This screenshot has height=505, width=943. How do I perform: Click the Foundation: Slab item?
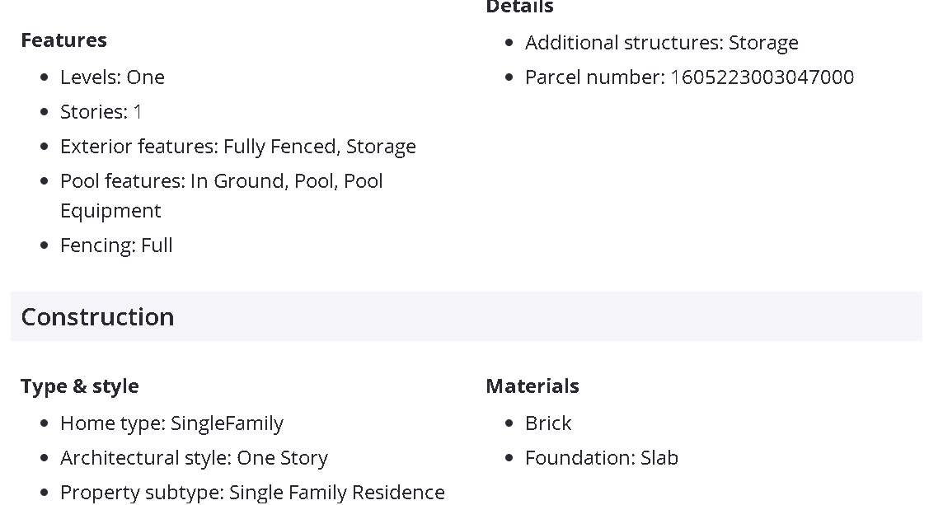(x=601, y=458)
